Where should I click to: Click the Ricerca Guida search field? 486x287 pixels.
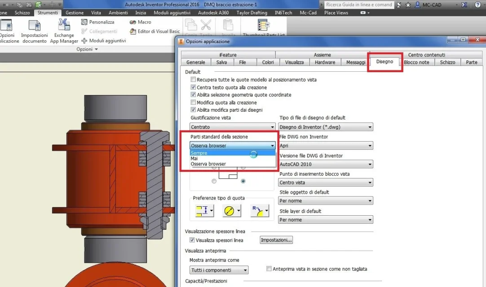coord(359,4)
